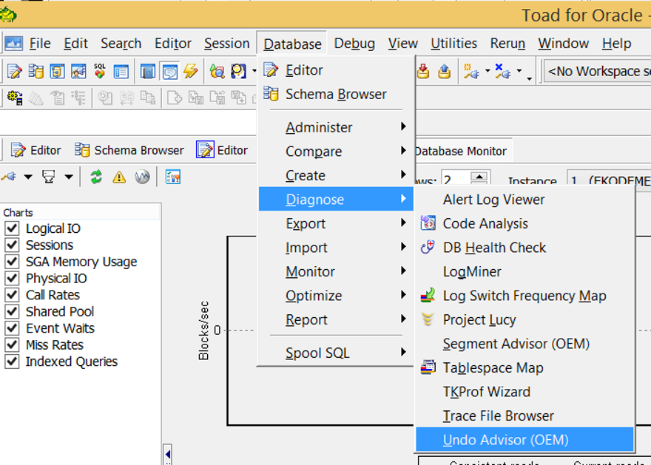This screenshot has width=651, height=465.
Task: Click the book window toolbar icon
Action: (148, 72)
